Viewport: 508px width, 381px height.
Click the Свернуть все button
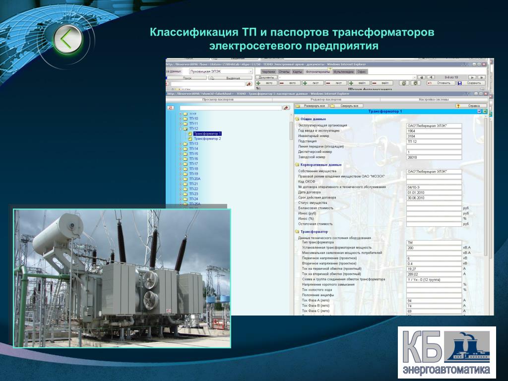pyautogui.click(x=346, y=106)
